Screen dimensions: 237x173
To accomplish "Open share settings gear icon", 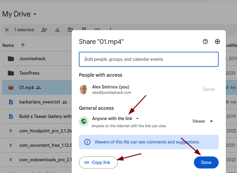I will 217,42.
